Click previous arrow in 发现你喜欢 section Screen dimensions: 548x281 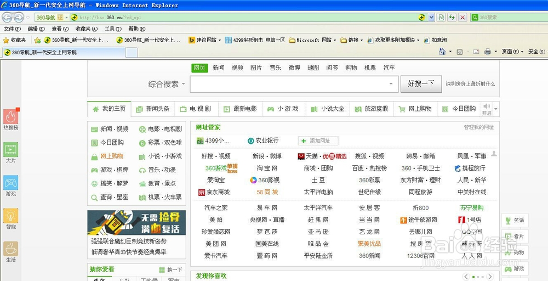[x=465, y=277]
